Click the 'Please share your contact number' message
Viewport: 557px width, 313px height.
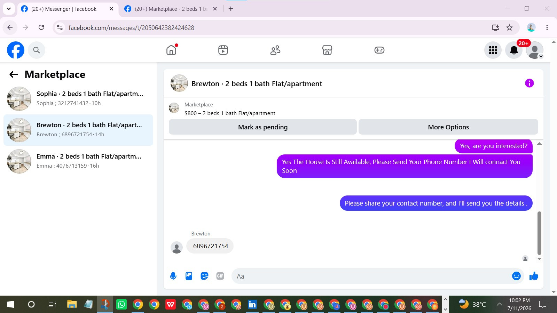click(x=436, y=203)
